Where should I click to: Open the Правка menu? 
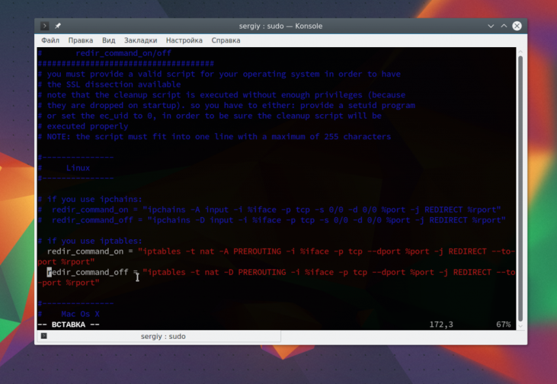[81, 40]
